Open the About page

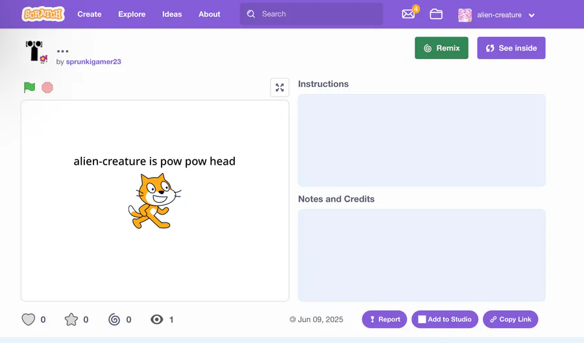point(210,14)
